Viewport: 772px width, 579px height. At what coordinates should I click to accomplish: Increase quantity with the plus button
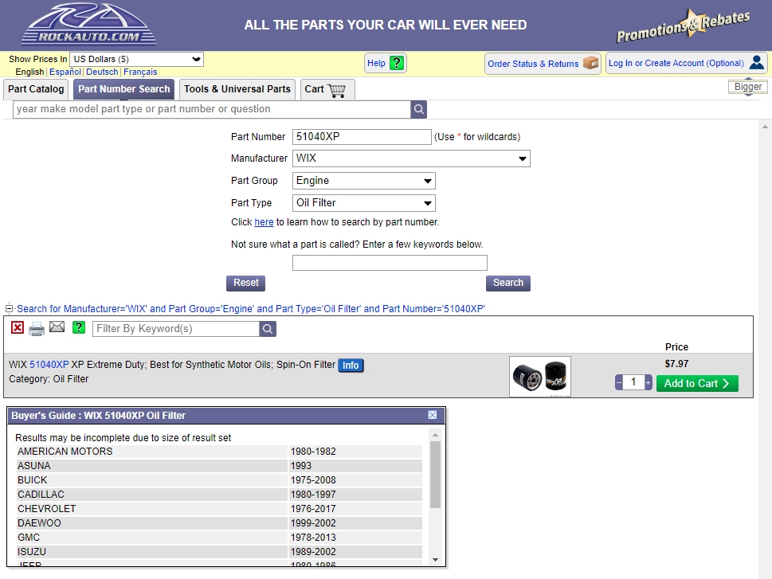(x=648, y=382)
